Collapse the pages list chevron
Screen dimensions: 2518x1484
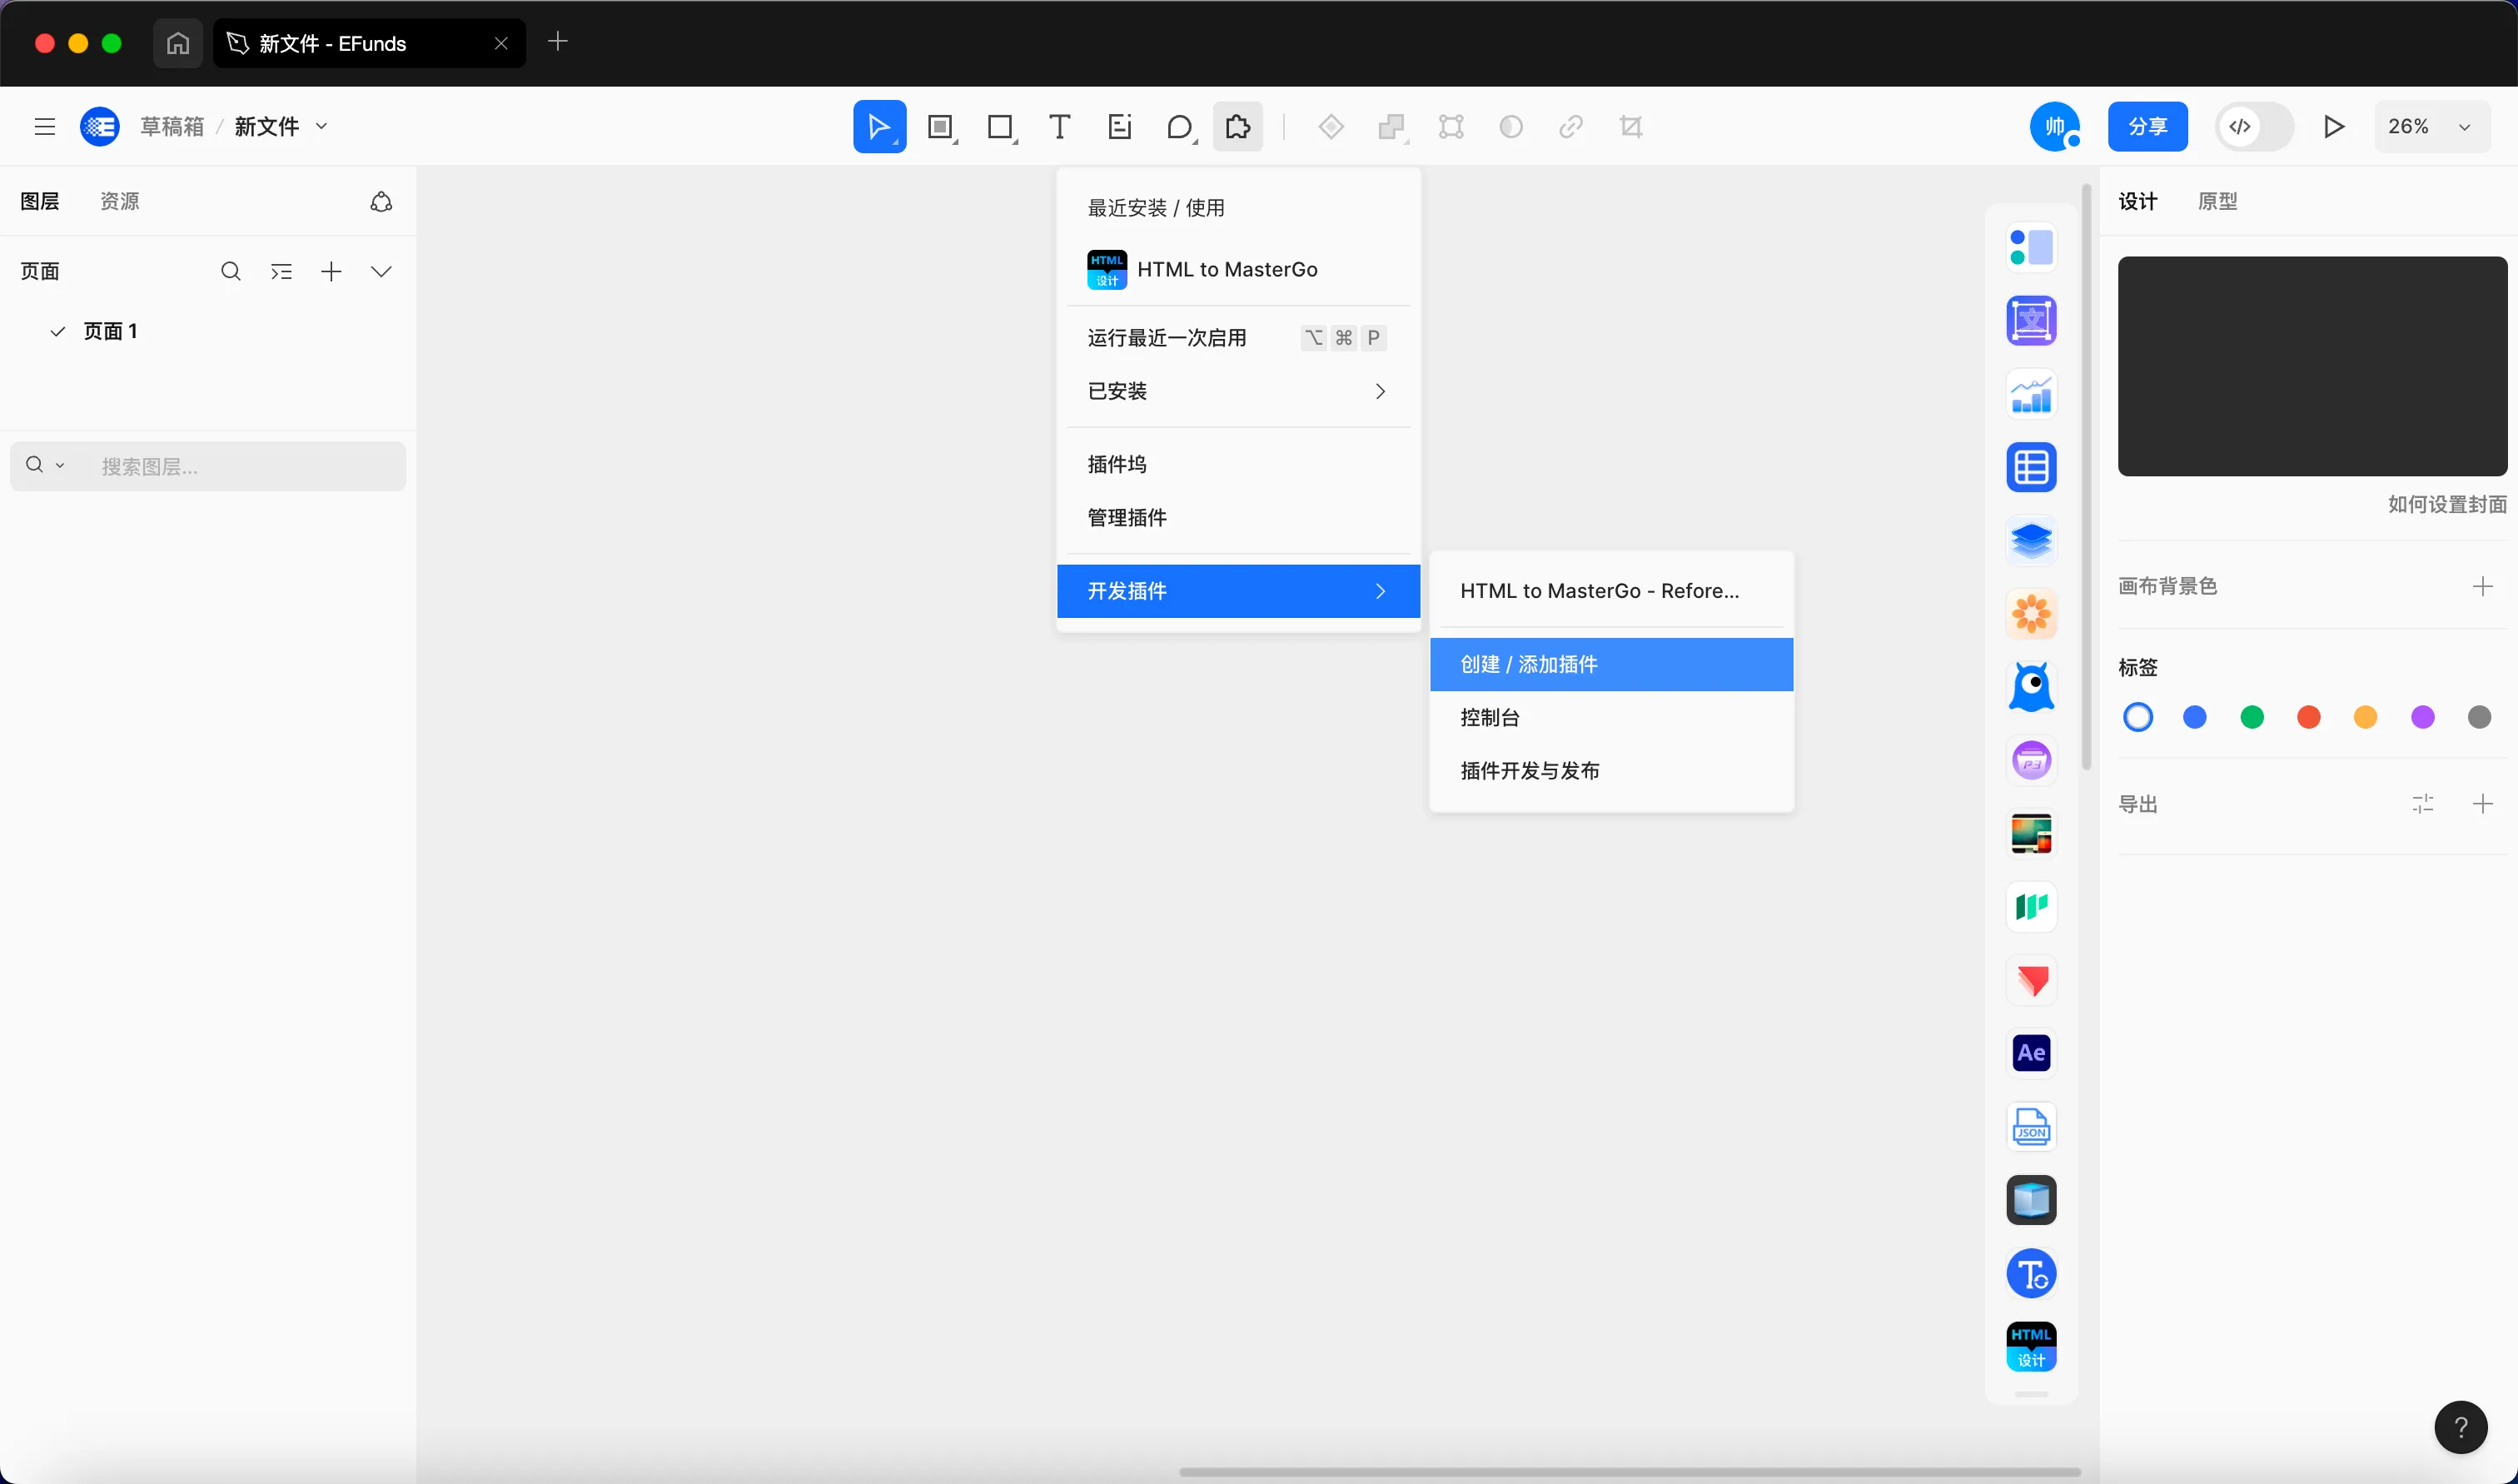[x=381, y=271]
